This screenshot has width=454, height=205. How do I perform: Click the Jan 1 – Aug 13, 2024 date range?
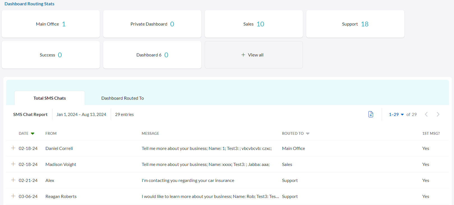pos(81,115)
